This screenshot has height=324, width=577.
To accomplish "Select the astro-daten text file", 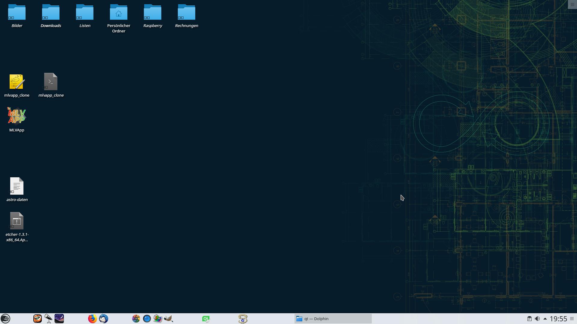I will pos(17,187).
